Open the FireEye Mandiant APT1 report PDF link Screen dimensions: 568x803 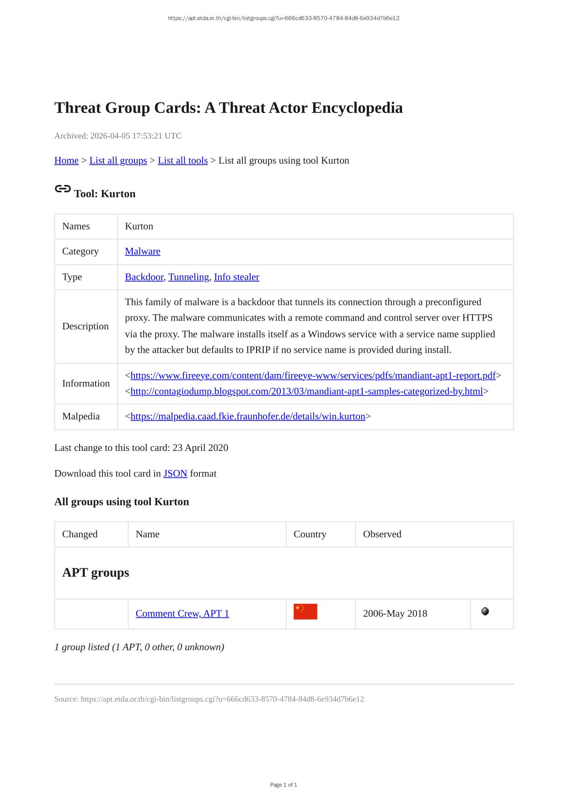[x=313, y=375]
